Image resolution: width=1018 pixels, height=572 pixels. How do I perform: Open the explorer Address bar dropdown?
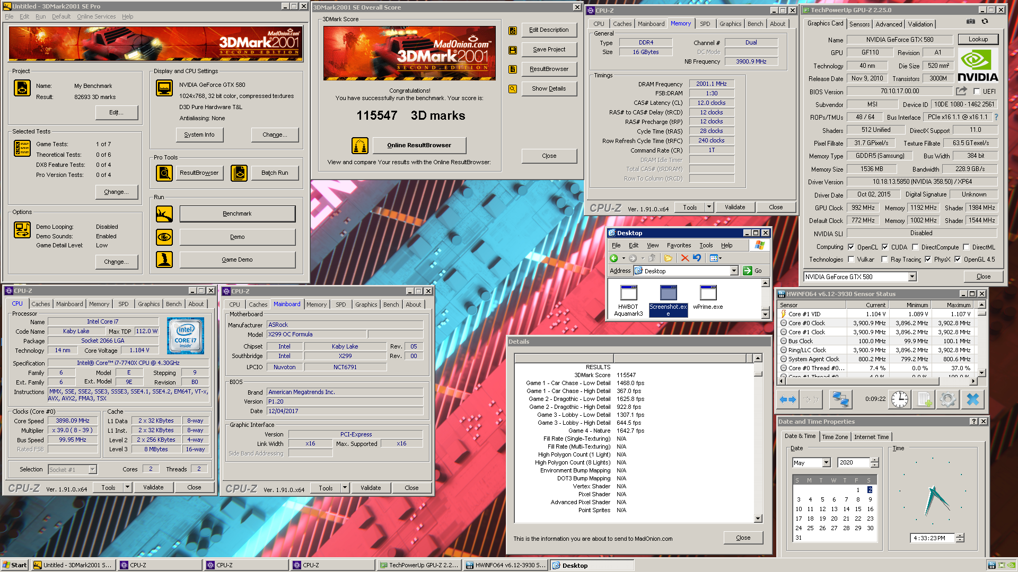[734, 271]
